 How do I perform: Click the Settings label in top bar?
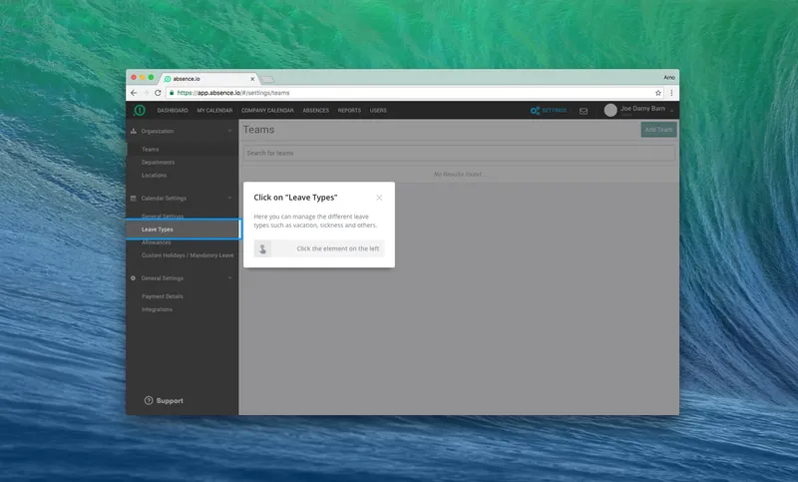(555, 111)
